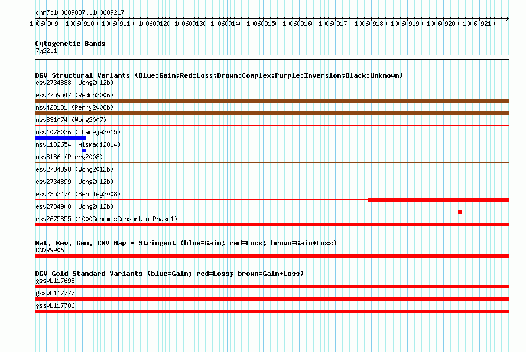Select ruler position 100609130
This screenshot has width=526, height=352.
pos(190,24)
